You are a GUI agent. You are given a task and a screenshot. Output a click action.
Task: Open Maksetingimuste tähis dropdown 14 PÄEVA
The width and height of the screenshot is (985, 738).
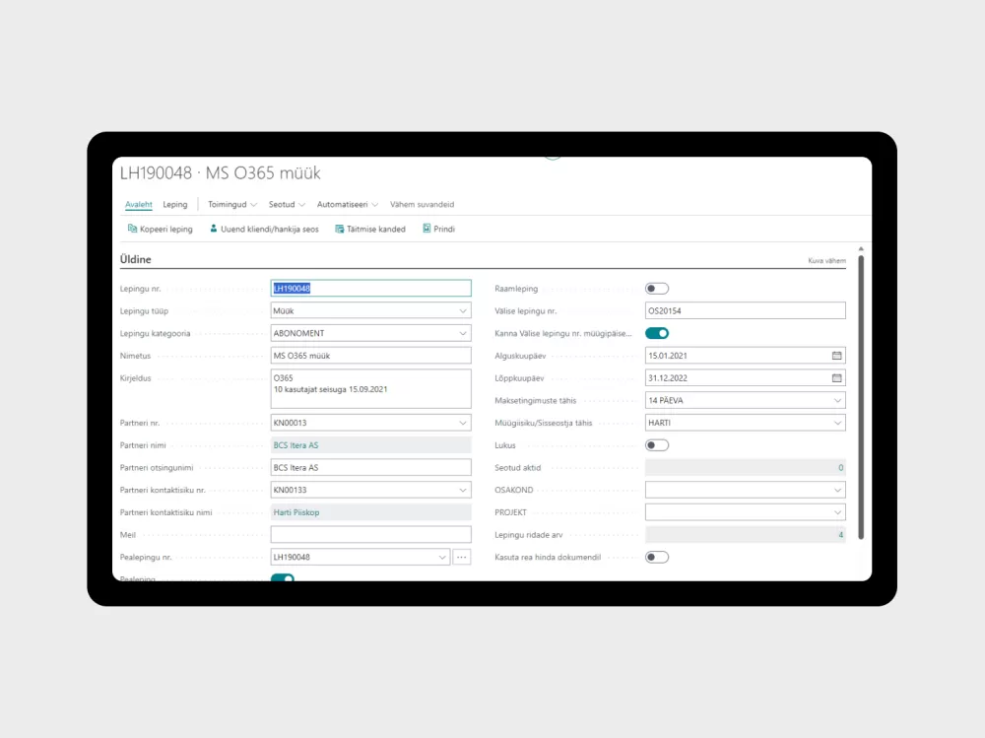click(x=837, y=400)
